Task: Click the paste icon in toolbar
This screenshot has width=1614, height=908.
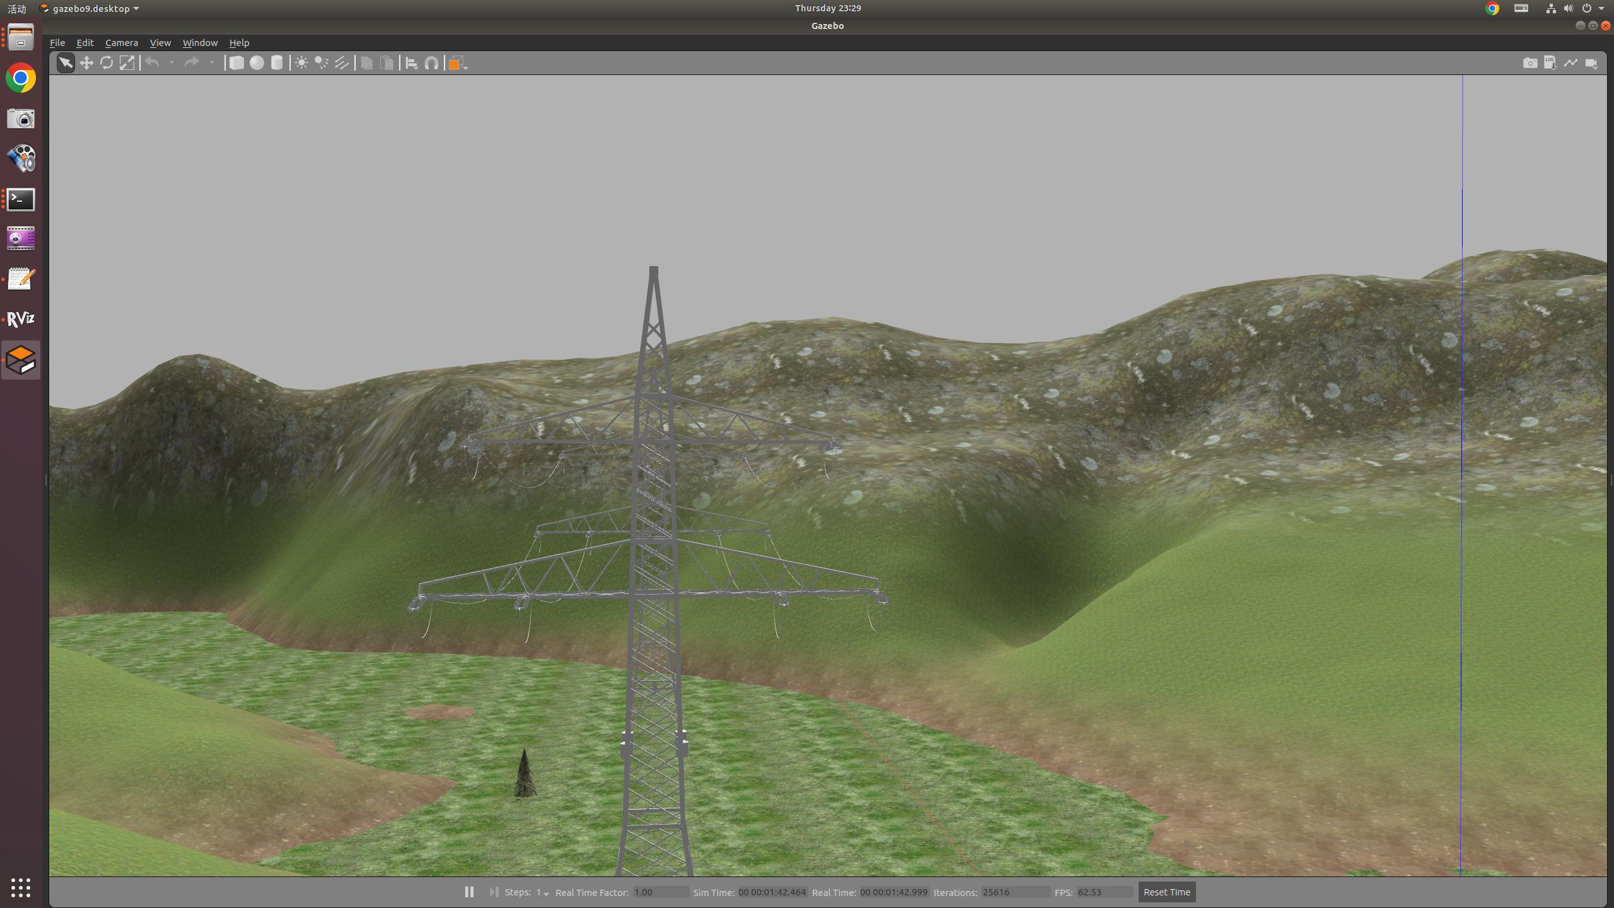Action: 386,63
